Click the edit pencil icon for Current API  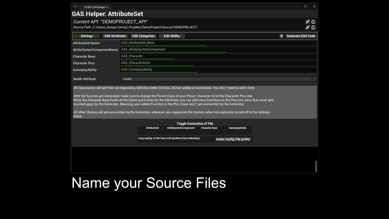point(308,22)
